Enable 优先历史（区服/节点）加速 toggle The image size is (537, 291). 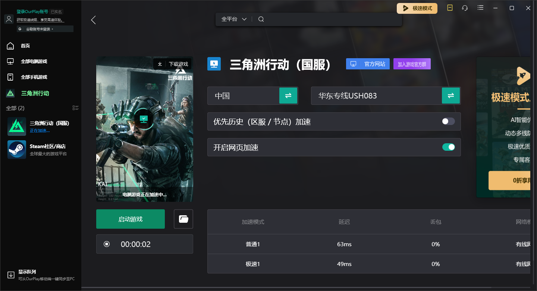click(448, 121)
